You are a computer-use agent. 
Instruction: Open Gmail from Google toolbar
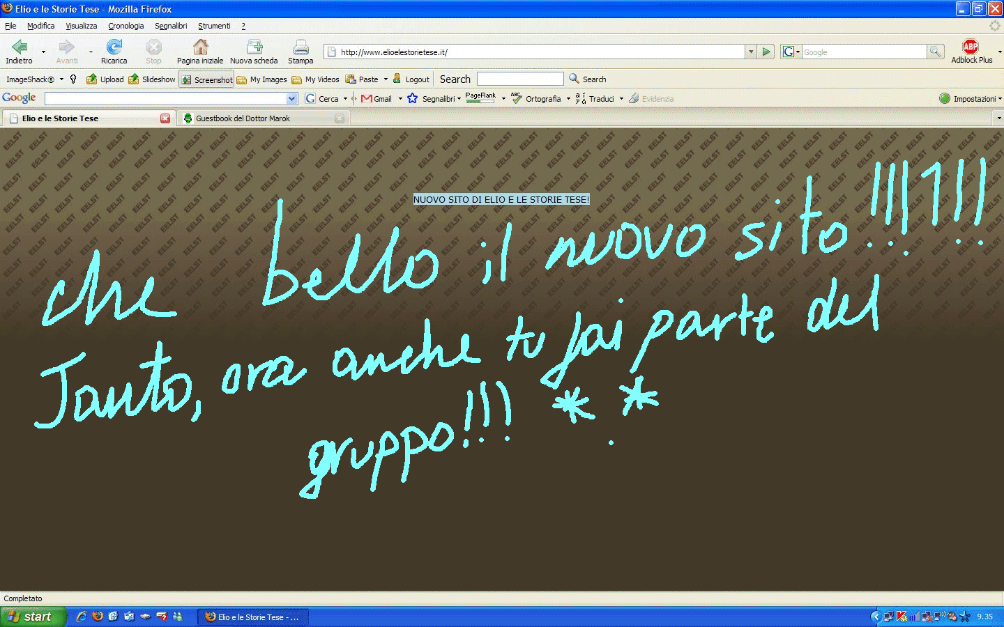click(376, 99)
